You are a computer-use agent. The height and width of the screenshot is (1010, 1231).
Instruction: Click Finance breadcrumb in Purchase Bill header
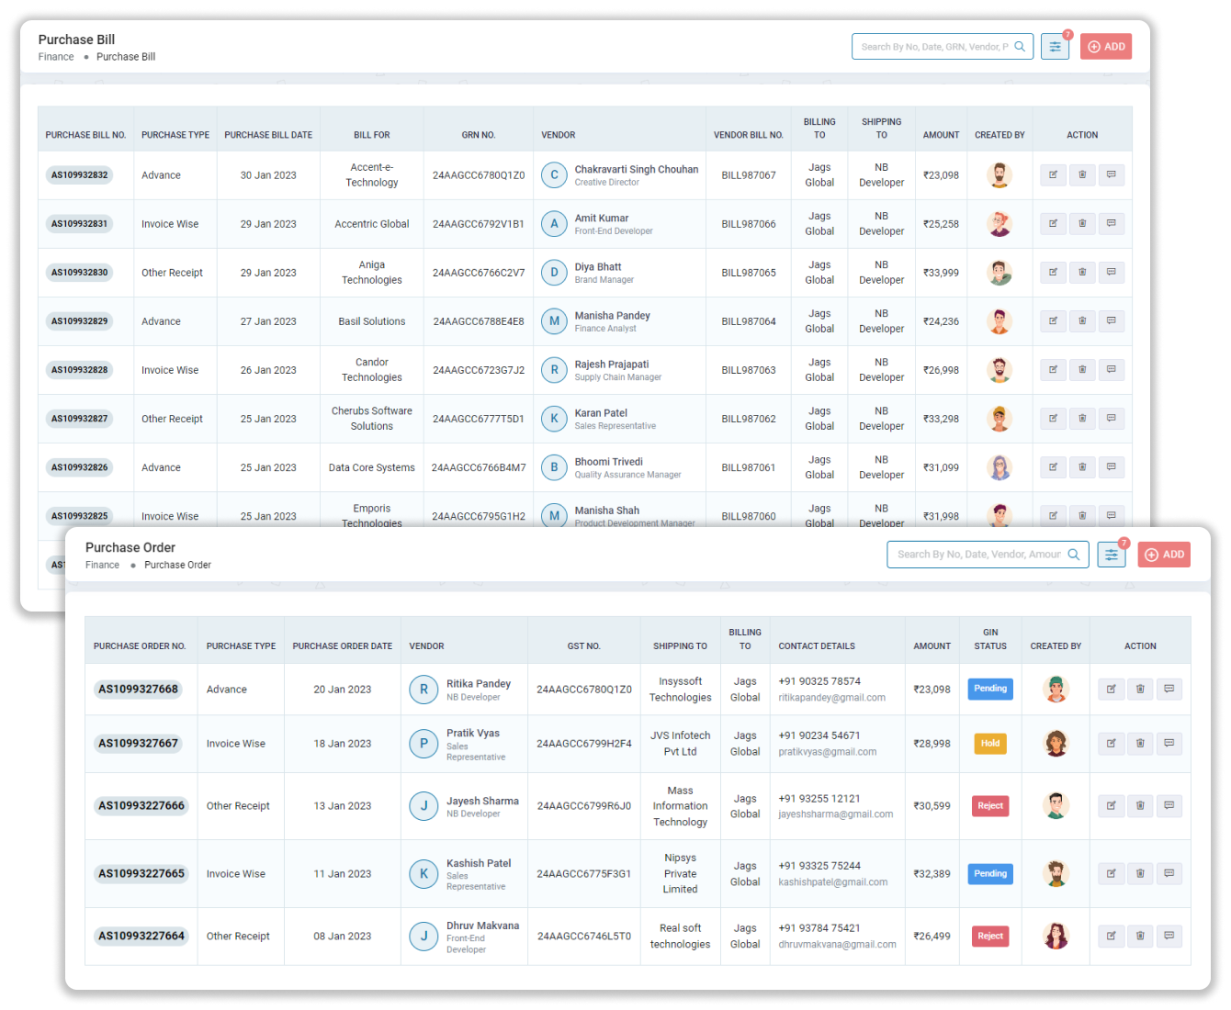pos(56,57)
